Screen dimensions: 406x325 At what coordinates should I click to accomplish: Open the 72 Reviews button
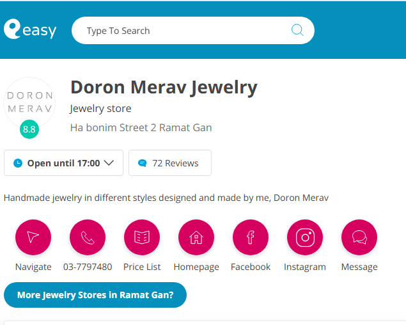[x=169, y=163]
